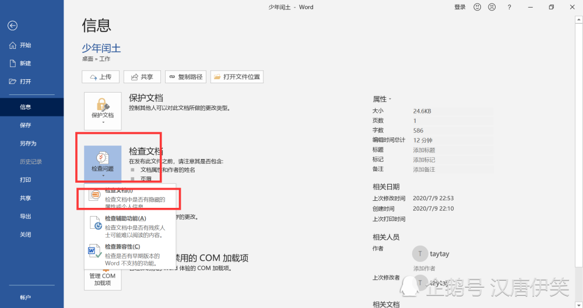The image size is (583, 308).
Task: Click the word count value 586
Action: (418, 130)
